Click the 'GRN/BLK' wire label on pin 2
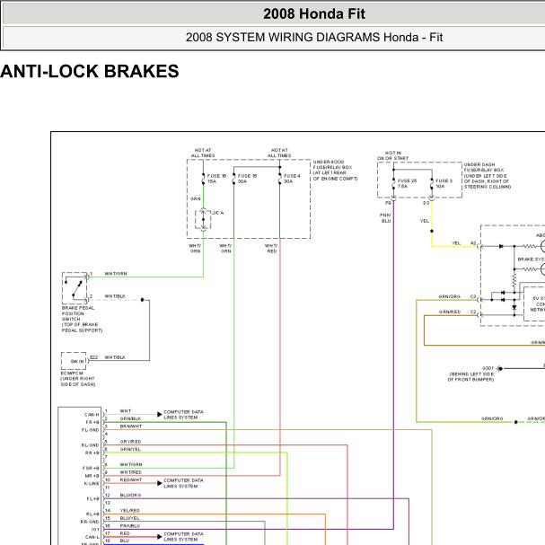This screenshot has width=545, height=545. tap(130, 418)
